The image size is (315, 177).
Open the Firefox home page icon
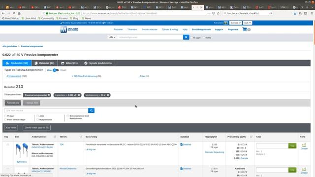(x=19, y=13)
